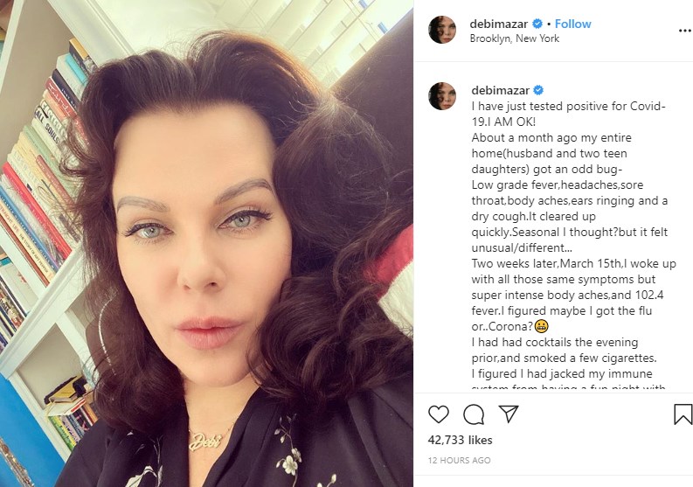693x487 pixels.
Task: Open debimazar profile picture in the header
Action: click(442, 30)
